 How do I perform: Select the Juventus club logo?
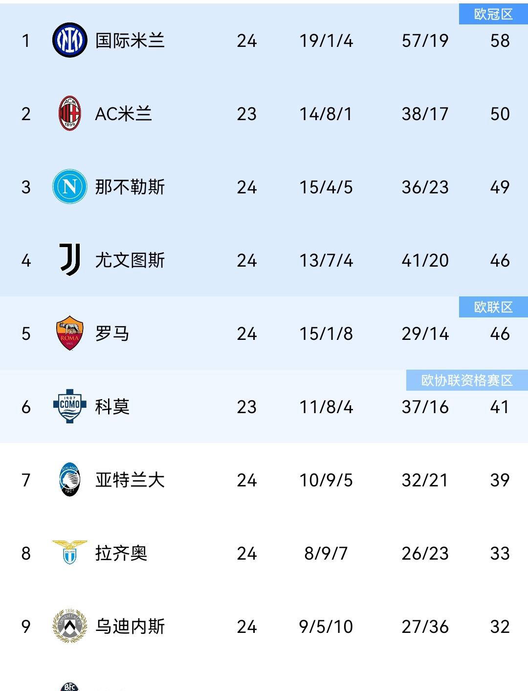click(69, 260)
